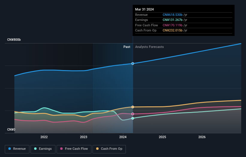Viewport: 246px width, 157px height.
Task: Click the 2022 x-axis label
Action: (x=44, y=137)
